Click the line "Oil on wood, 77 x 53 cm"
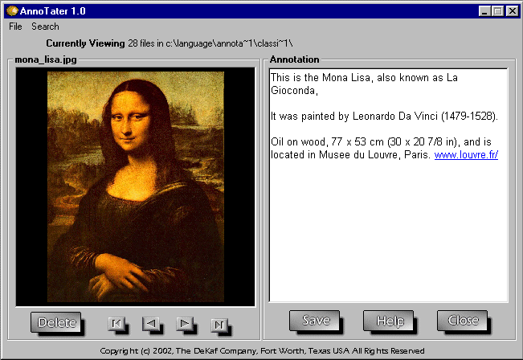Screen dimensions: 523x360 pos(327,141)
